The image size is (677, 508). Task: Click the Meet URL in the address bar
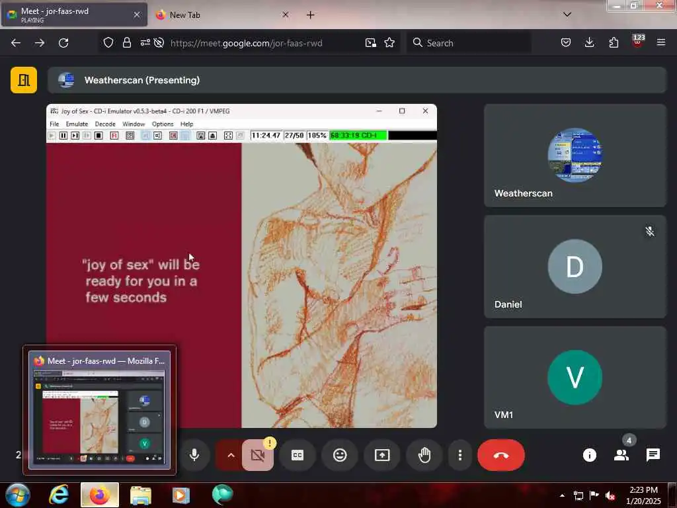point(247,43)
